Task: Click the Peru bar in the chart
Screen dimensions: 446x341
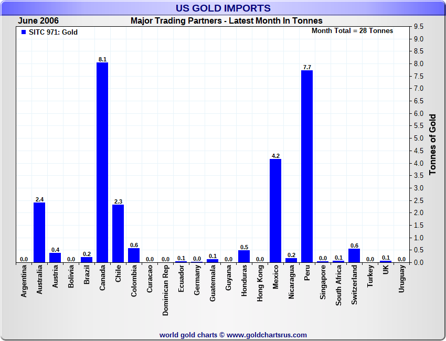Action: [307, 166]
